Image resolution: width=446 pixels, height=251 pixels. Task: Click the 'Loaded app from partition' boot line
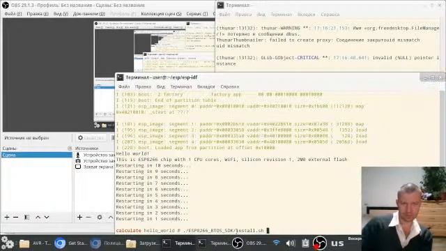click(x=195, y=148)
